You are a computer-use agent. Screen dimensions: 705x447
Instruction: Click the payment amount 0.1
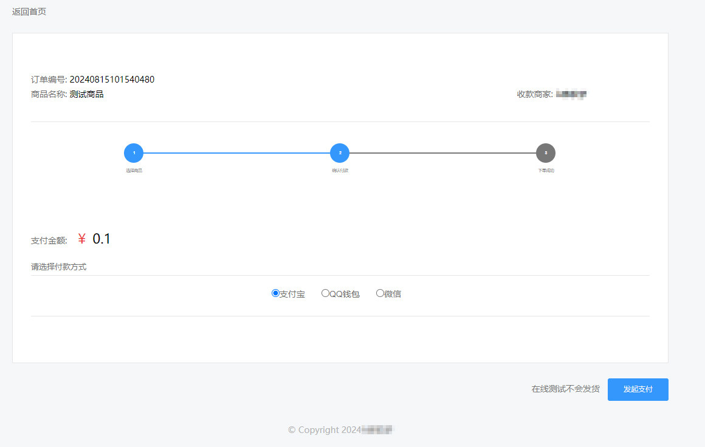coord(101,239)
